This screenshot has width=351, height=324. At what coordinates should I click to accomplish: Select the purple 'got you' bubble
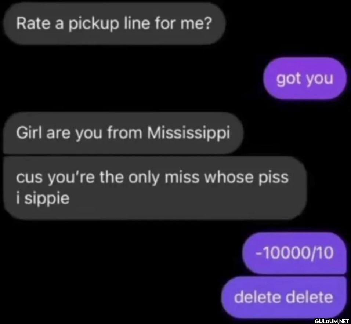coord(305,78)
